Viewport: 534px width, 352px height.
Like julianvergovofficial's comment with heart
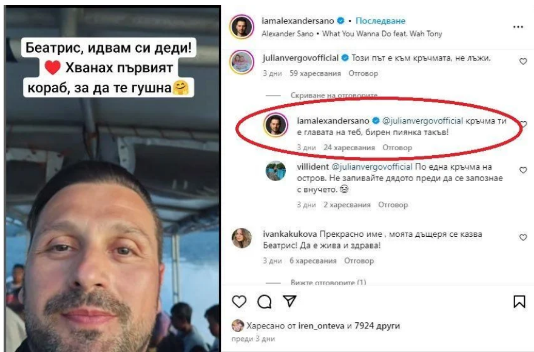pos(523,62)
